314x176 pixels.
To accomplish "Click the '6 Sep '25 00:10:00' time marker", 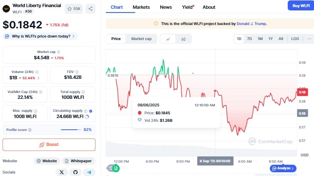I will point(215,161).
